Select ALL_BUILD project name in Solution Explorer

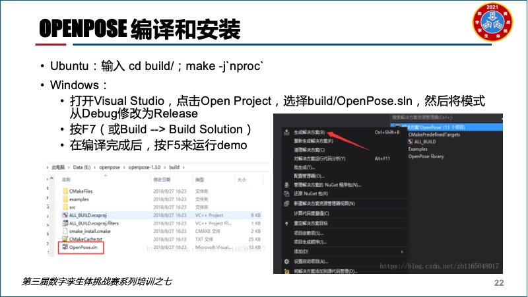click(x=425, y=142)
